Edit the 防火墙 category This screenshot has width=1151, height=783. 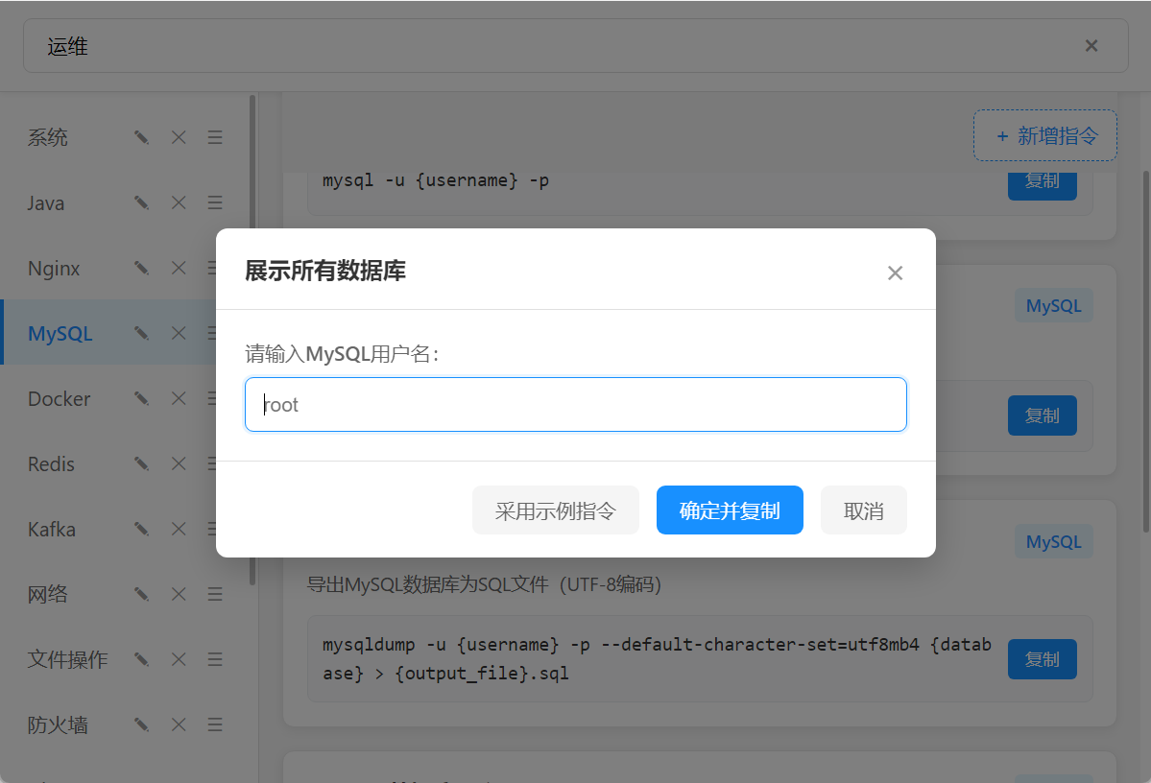click(142, 724)
